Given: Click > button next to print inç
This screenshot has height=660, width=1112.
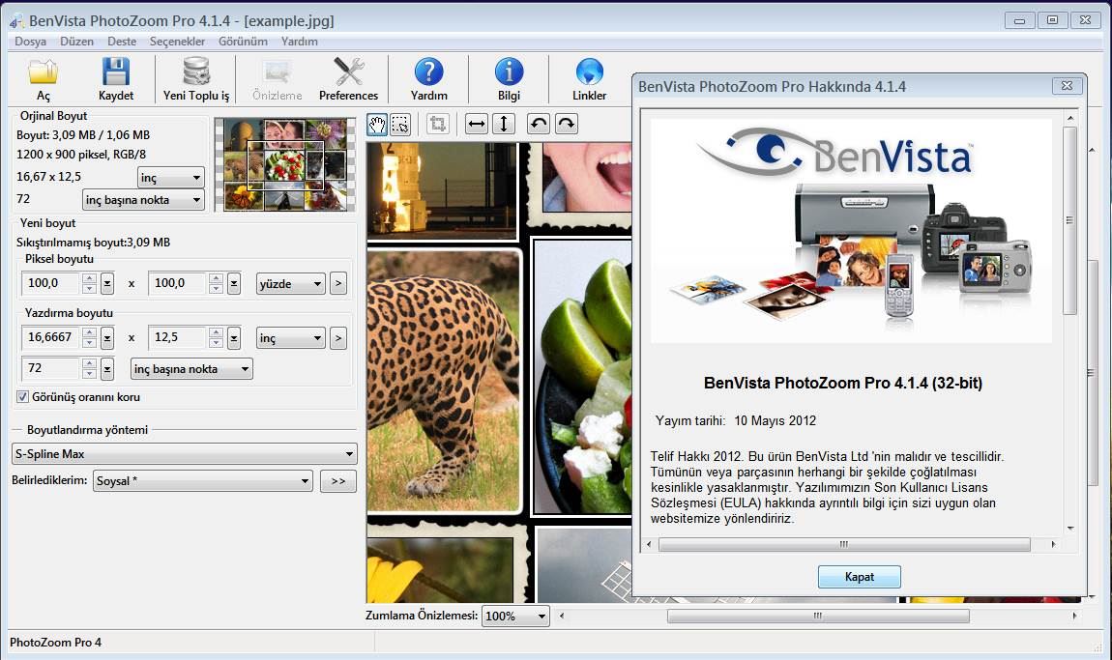Looking at the screenshot, I should click(x=338, y=338).
